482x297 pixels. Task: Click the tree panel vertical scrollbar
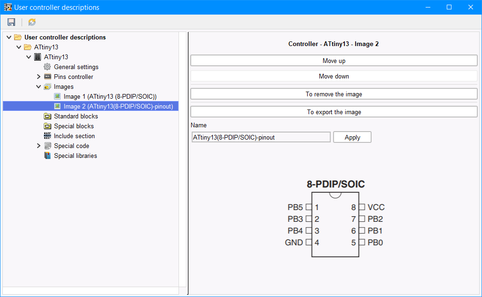183,159
